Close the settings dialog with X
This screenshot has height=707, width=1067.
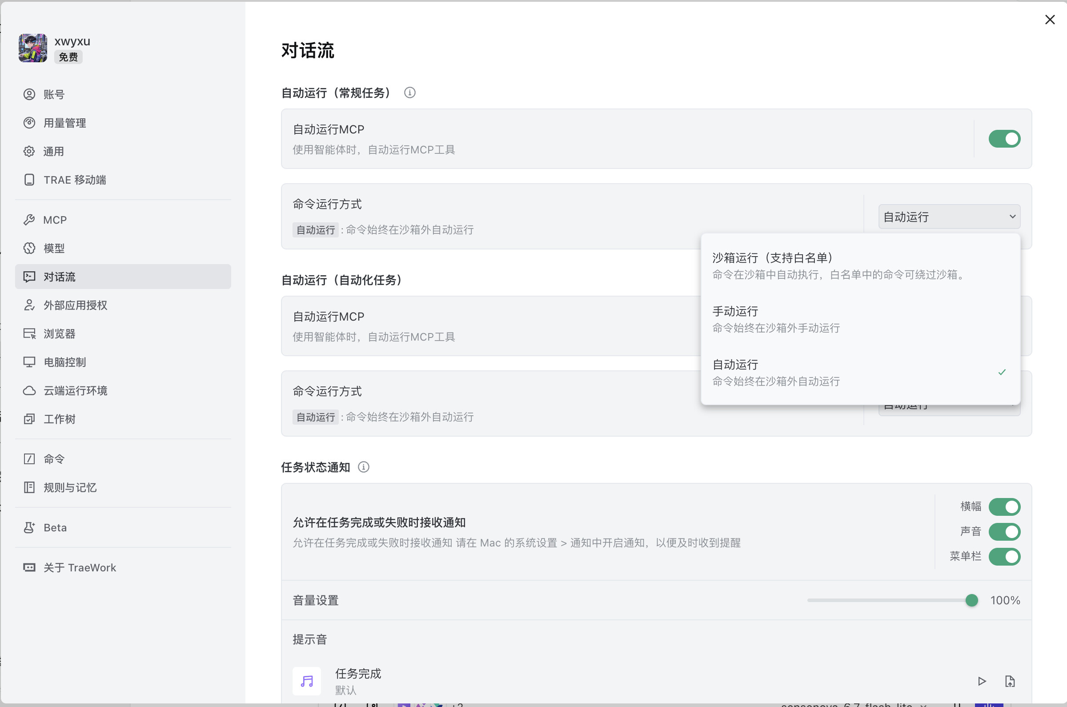click(x=1049, y=20)
